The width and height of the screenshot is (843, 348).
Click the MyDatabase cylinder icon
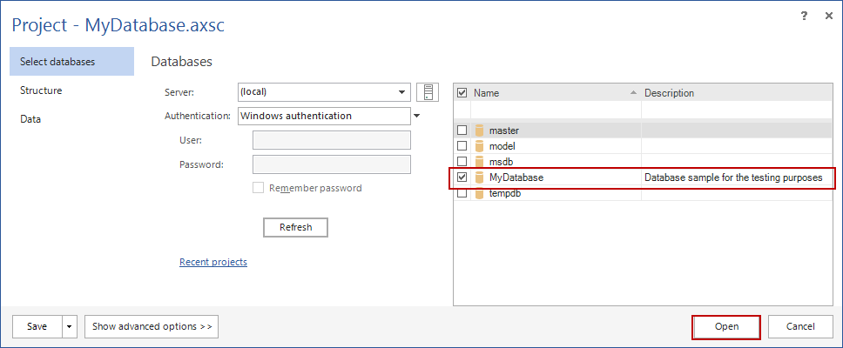pyautogui.click(x=478, y=177)
